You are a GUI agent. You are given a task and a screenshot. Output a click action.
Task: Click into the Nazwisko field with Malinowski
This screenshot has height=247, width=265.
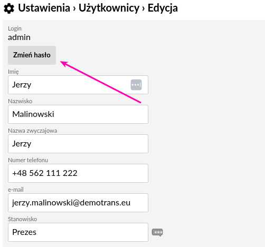click(78, 114)
